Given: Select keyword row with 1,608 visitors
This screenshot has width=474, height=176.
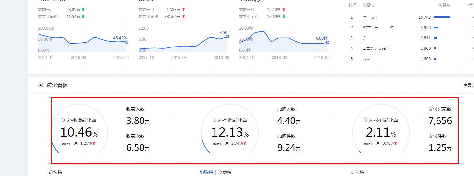Looking at the screenshot, I should [411, 59].
